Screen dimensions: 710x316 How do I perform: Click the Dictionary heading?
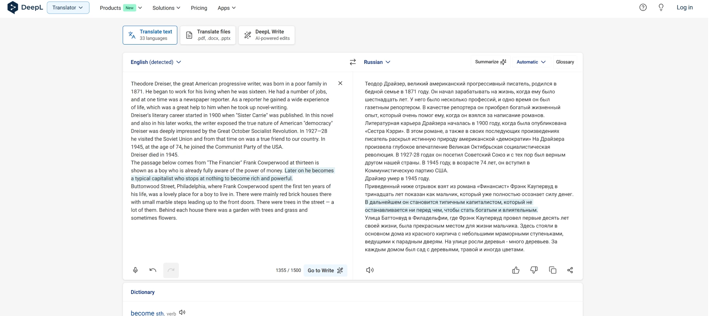click(x=142, y=292)
